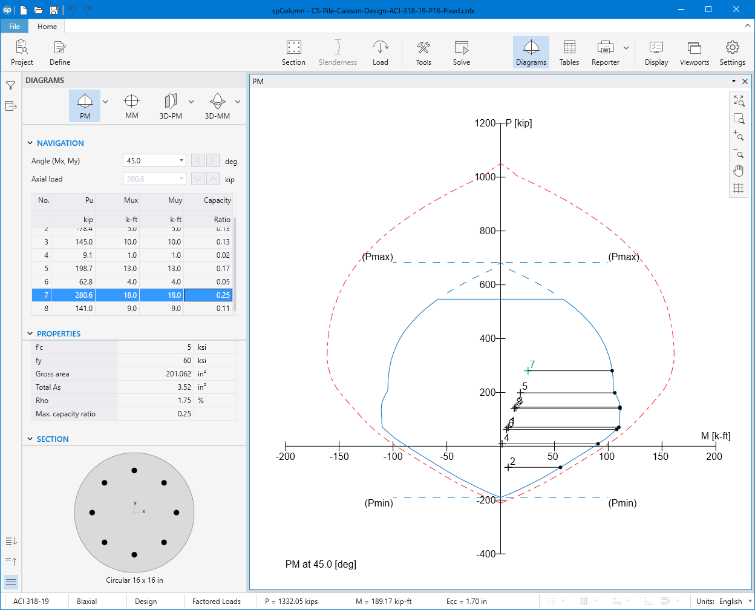755x610 pixels.
Task: Select load row 5 with Pu 198.7
Action: tap(132, 268)
